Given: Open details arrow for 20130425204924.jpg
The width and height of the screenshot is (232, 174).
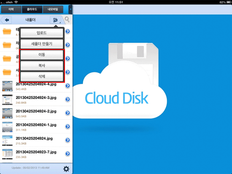Looking at the screenshot, I should pos(68,140).
